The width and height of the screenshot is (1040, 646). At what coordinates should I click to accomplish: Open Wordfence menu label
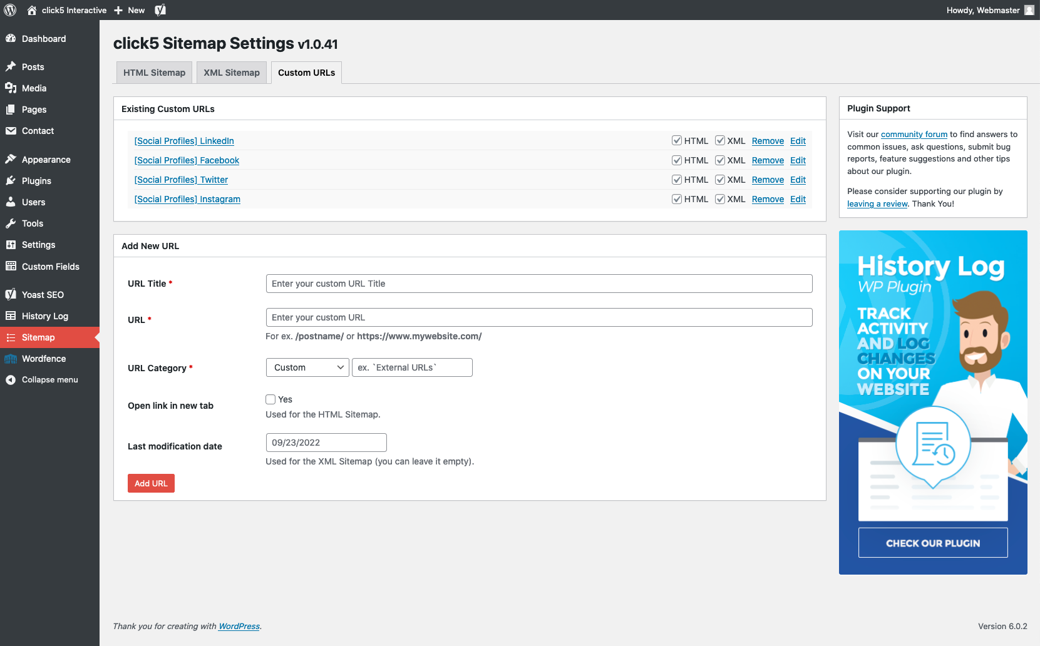(44, 359)
